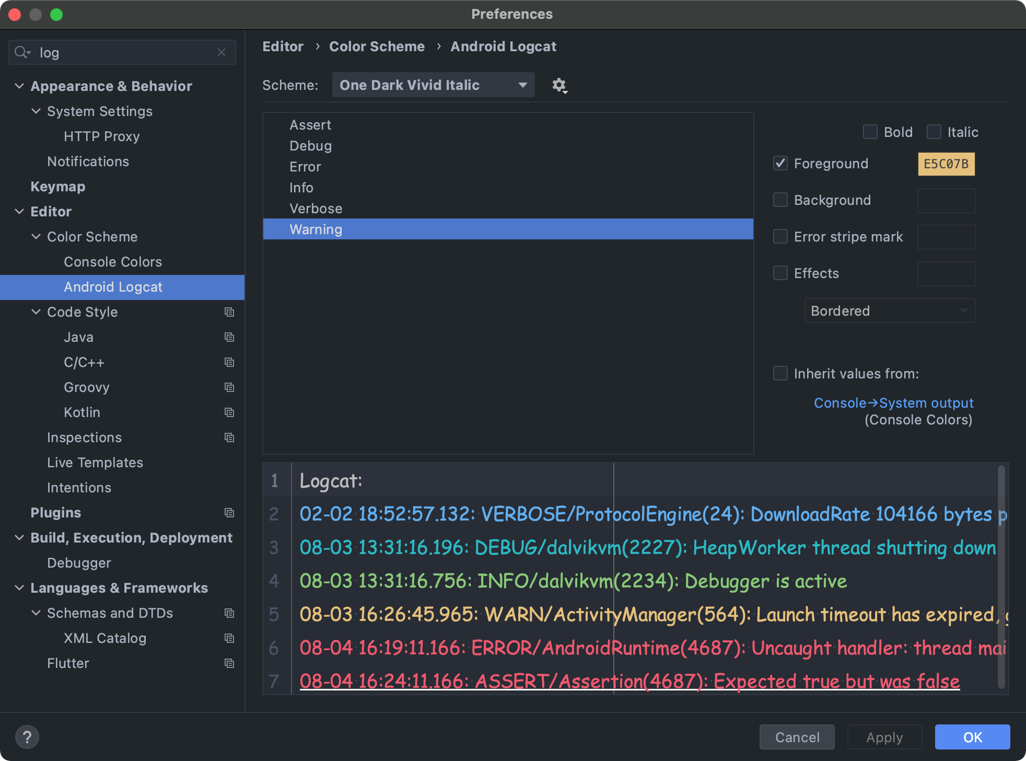Enable the Inherit values from checkbox

[x=780, y=373]
